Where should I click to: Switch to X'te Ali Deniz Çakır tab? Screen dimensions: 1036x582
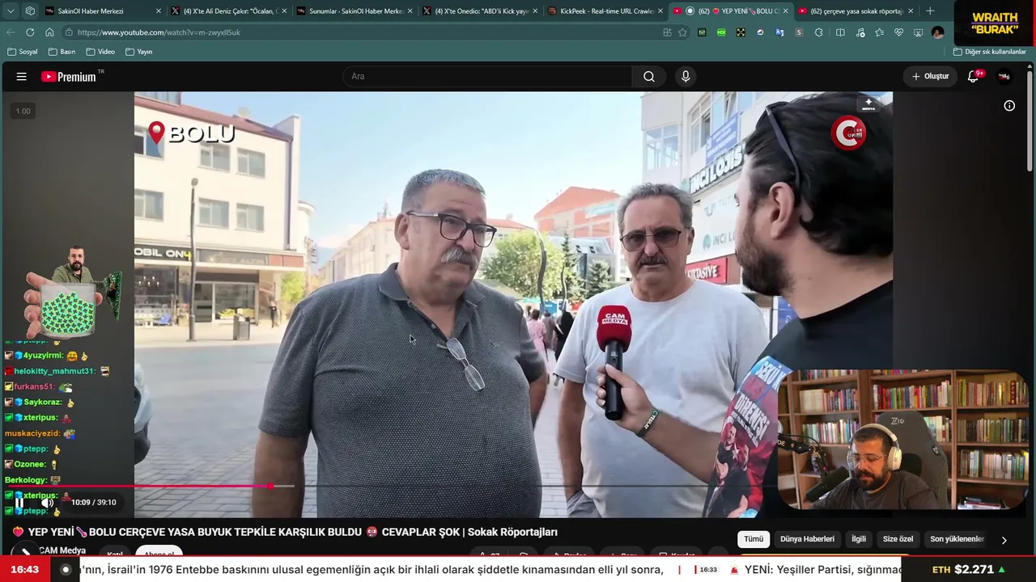228,11
